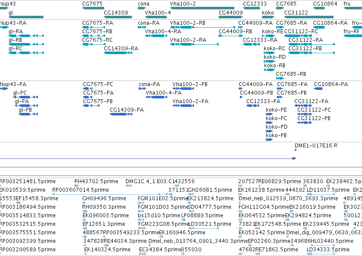This screenshot has height=256, width=362.
Task: Click transcript label 'gl-RC'
Action: tap(15, 49)
